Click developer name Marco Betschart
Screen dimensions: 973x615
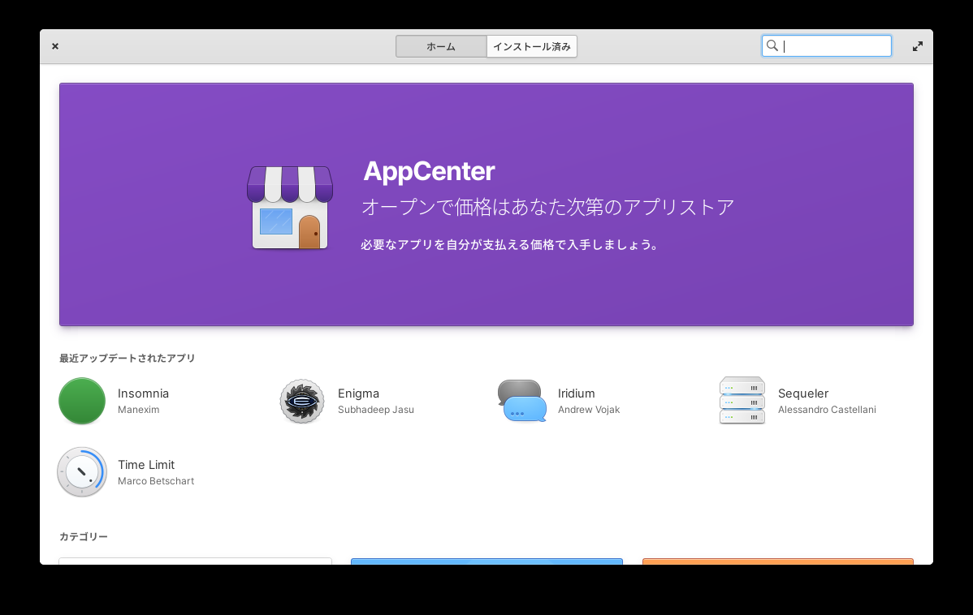(156, 481)
